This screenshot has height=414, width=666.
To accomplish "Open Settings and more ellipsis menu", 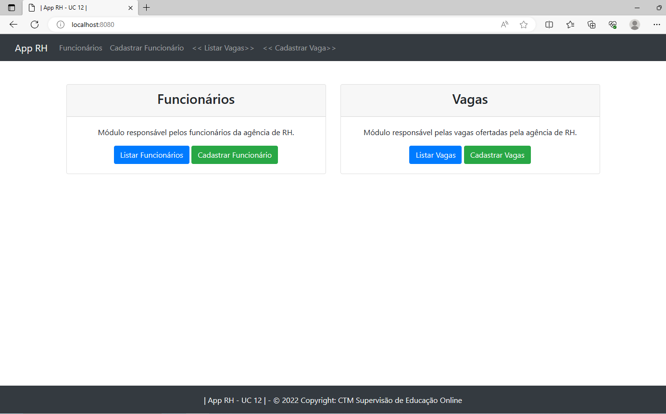I will tap(657, 25).
